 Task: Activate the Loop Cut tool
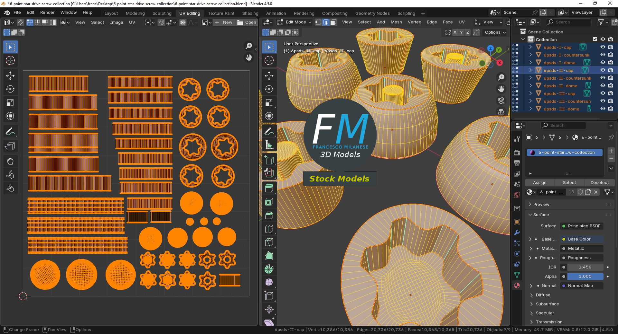click(269, 229)
